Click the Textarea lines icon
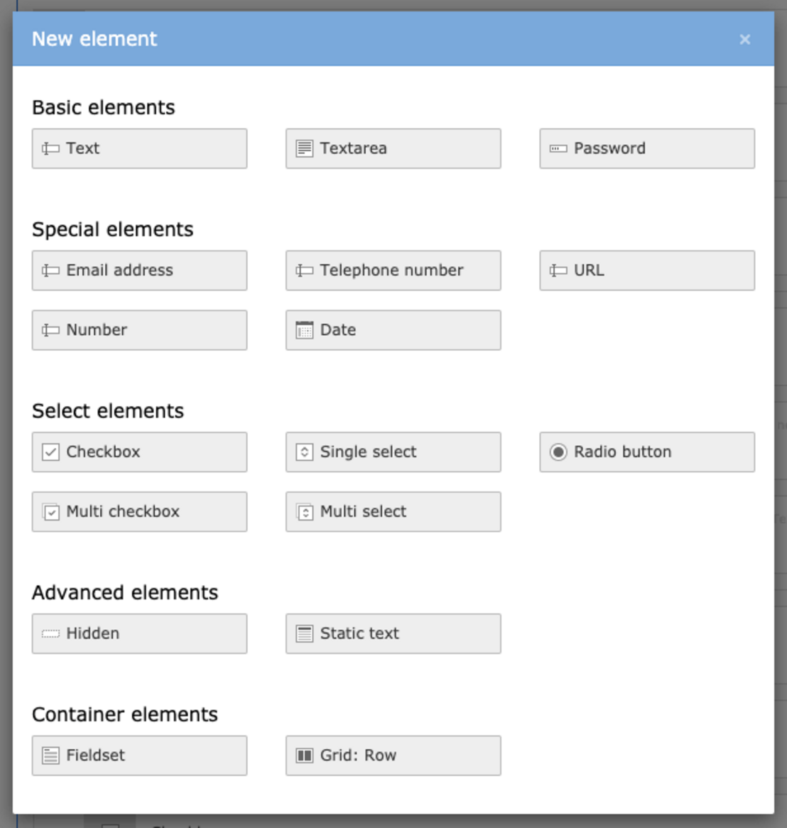This screenshot has width=787, height=828. 304,148
